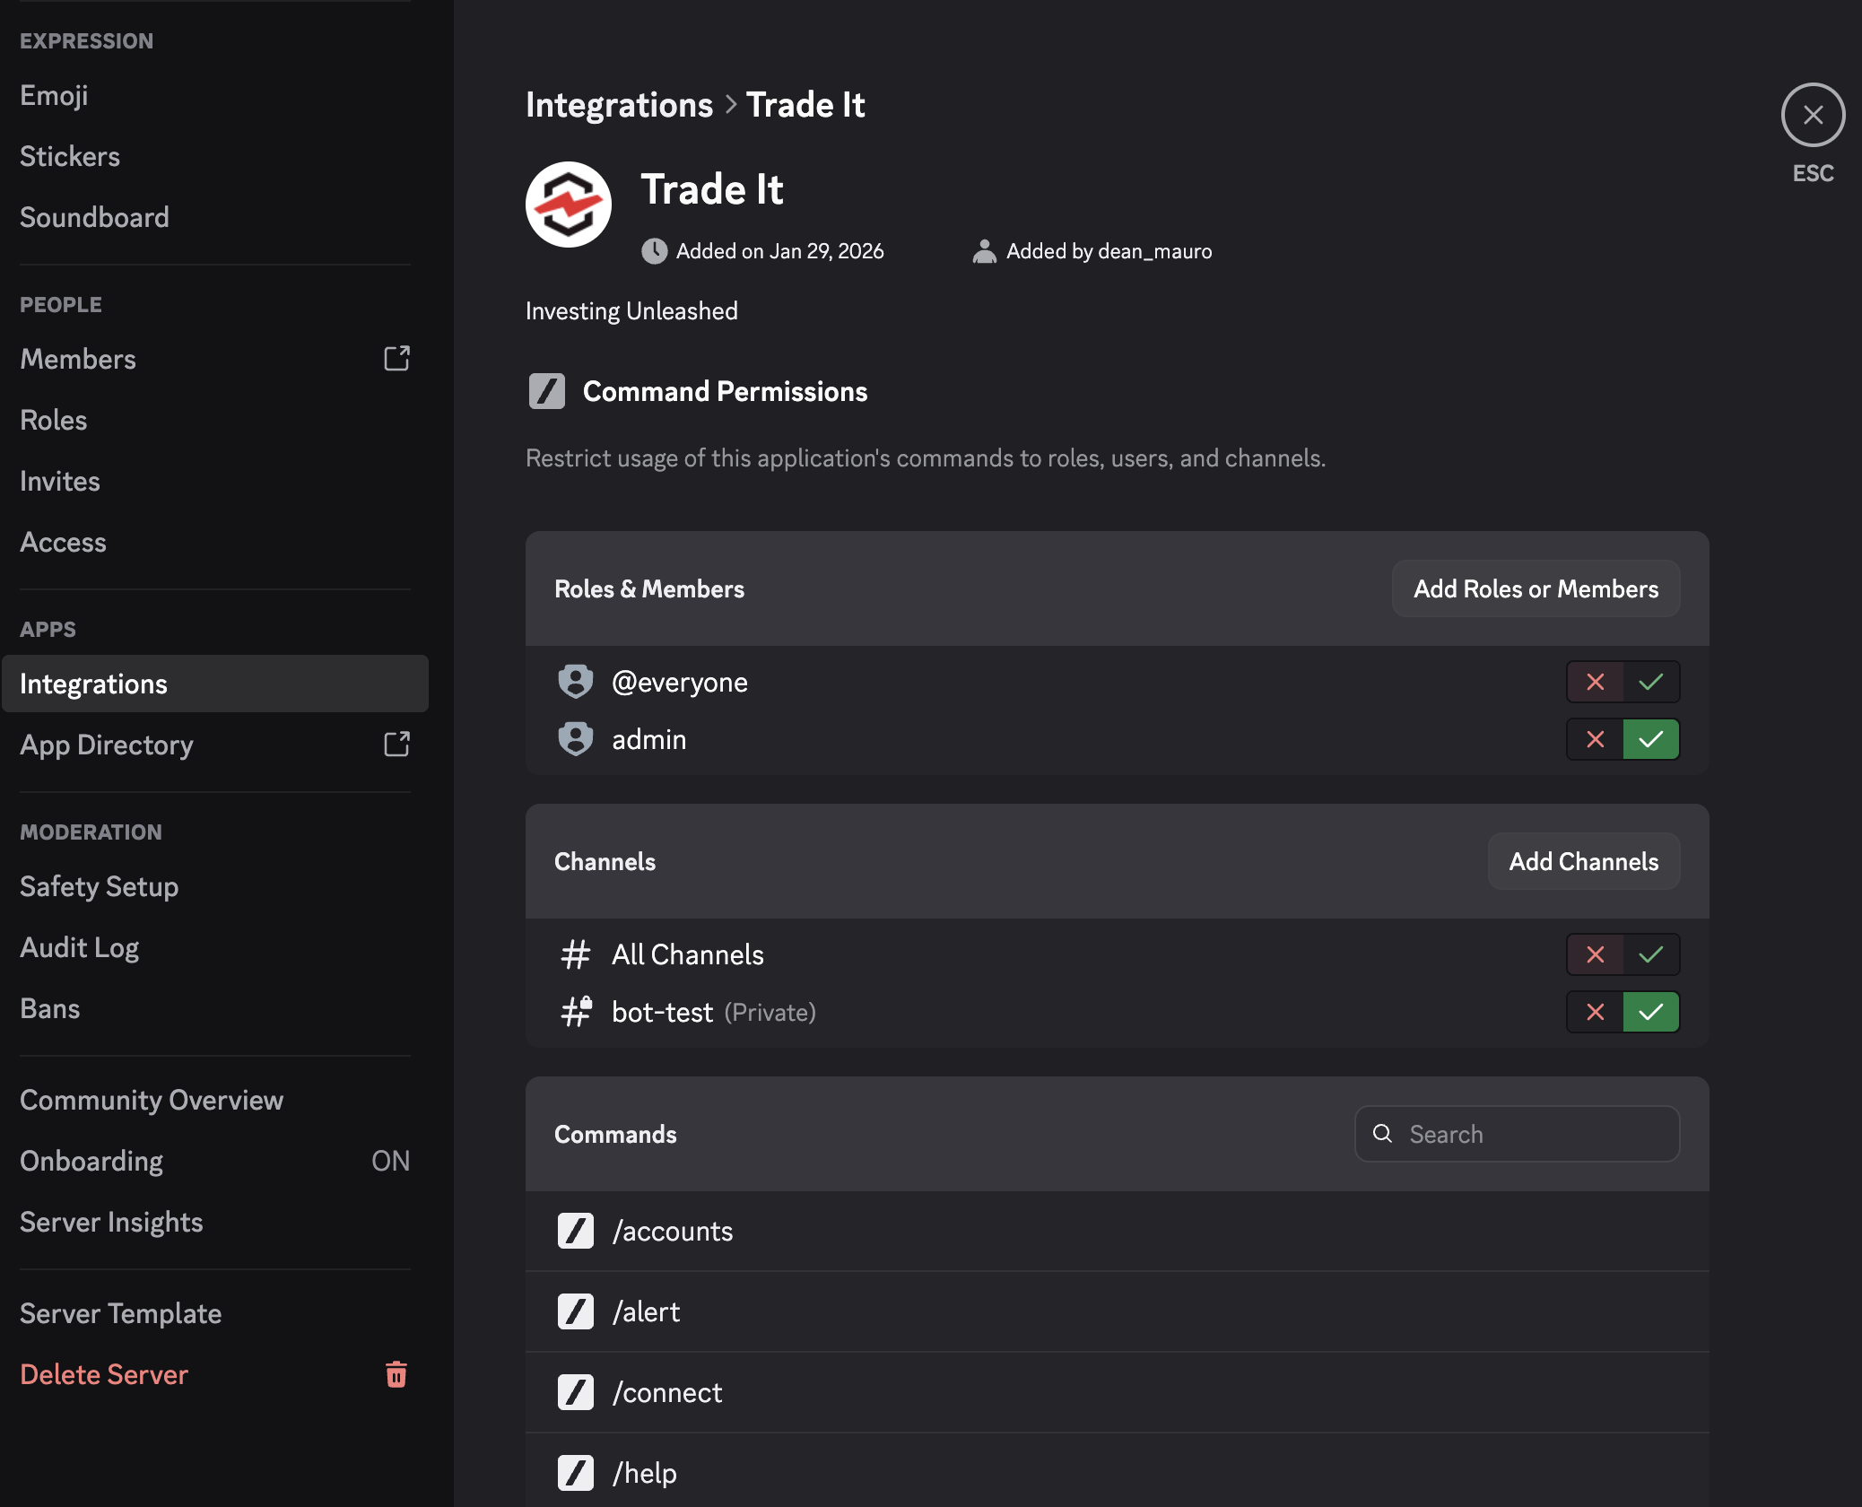Allow commands for admin role with checkmark
The height and width of the screenshot is (1507, 1862).
1651,739
